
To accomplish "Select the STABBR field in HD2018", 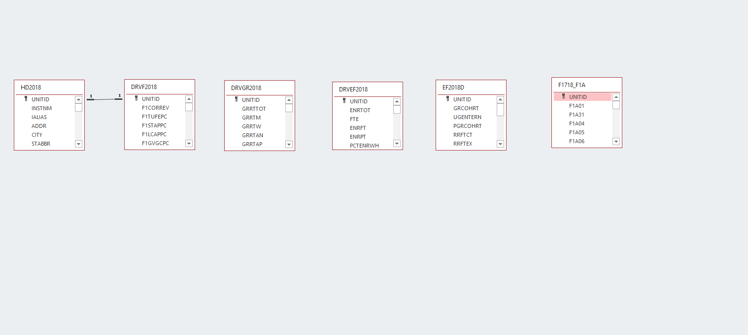I will (x=45, y=144).
